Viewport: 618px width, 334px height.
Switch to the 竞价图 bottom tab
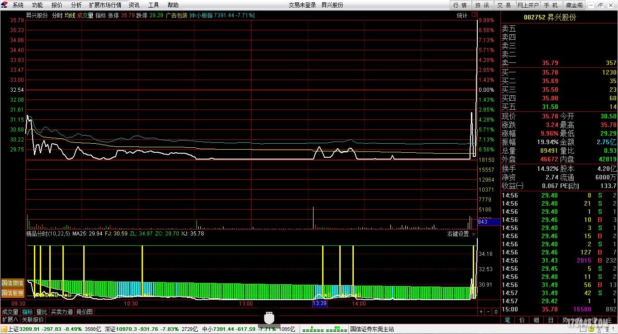click(x=84, y=312)
